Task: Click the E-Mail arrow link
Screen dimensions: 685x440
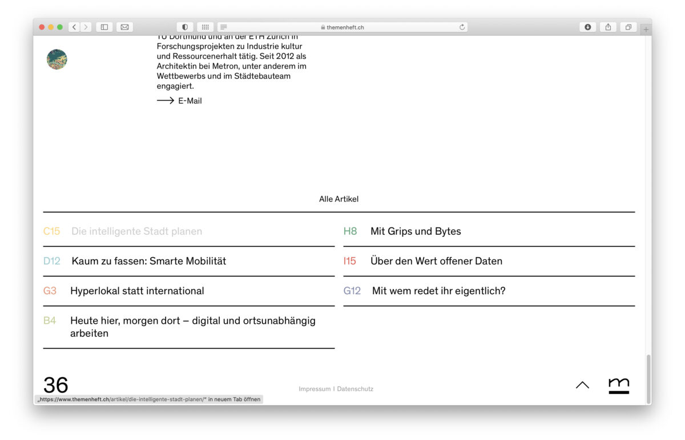Action: (x=179, y=101)
